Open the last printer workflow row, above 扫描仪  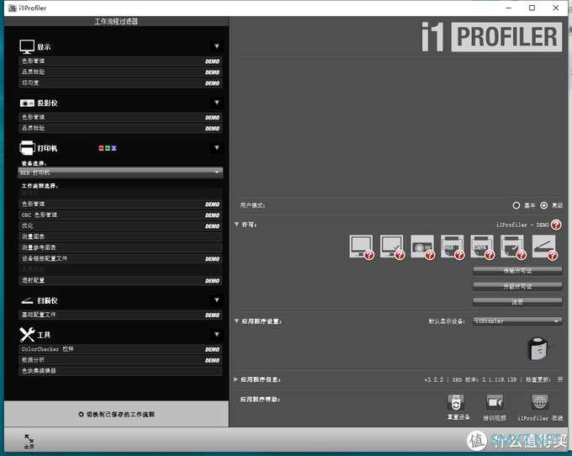point(120,281)
